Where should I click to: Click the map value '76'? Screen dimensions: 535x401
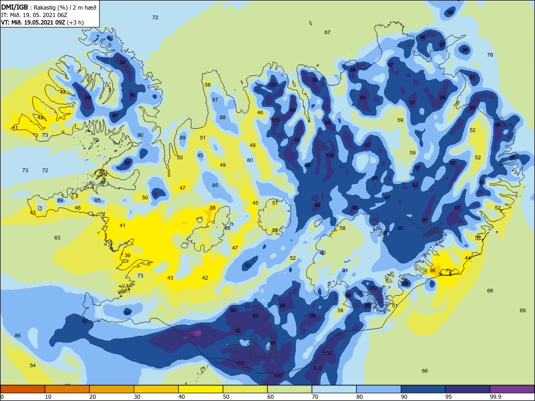click(490, 55)
